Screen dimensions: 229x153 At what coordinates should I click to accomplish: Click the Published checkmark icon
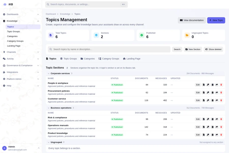(x=142, y=35)
